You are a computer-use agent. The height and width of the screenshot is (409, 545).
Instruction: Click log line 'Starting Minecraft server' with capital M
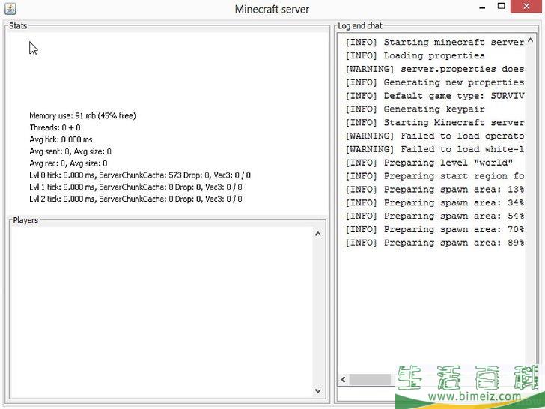point(434,122)
